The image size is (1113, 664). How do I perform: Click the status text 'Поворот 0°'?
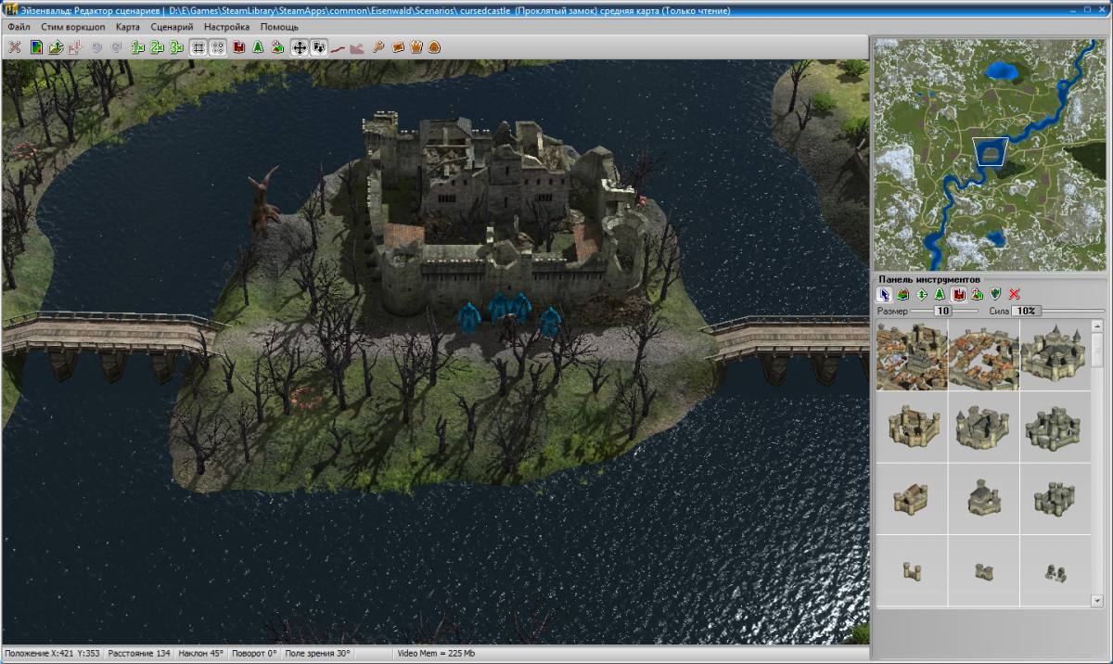point(254,653)
